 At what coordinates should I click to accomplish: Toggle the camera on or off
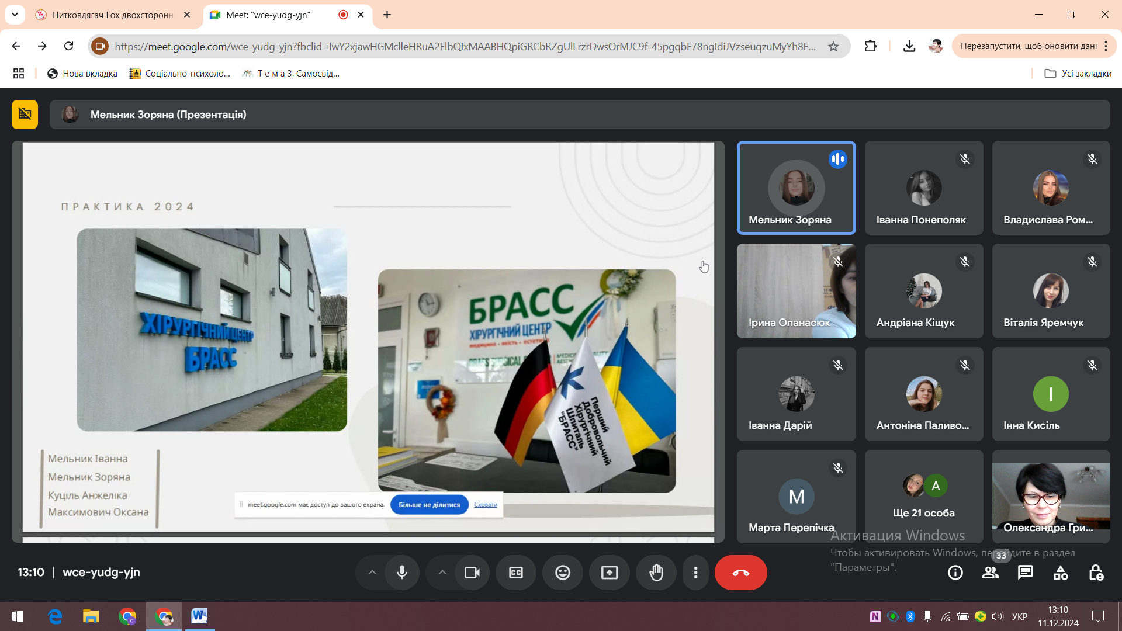click(x=472, y=573)
